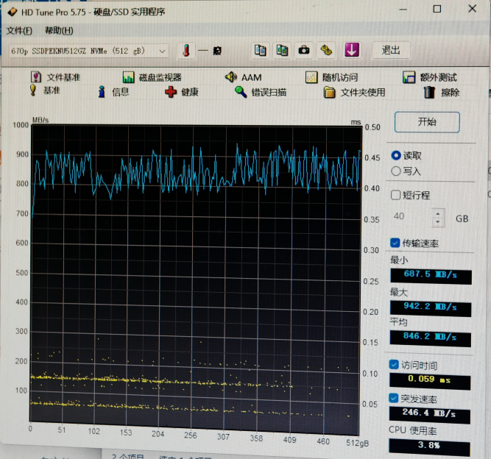
Task: Click the maximum 942.2 MB/s value
Action: [x=430, y=308]
